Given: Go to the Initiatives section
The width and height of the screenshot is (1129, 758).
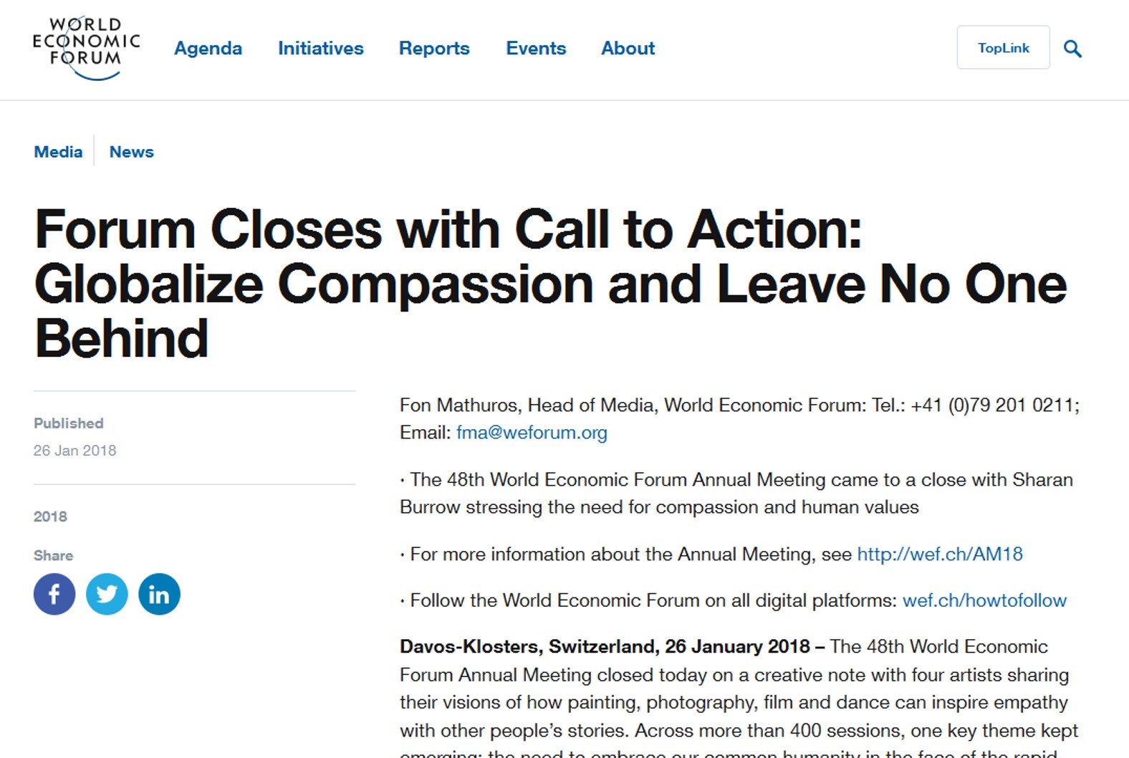Looking at the screenshot, I should tap(321, 48).
